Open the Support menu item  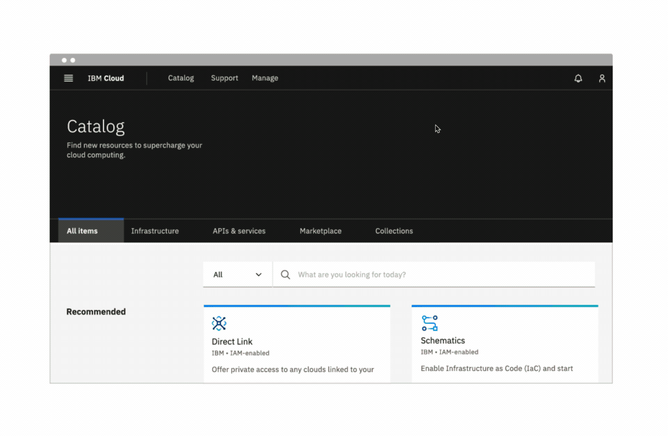[x=224, y=79]
